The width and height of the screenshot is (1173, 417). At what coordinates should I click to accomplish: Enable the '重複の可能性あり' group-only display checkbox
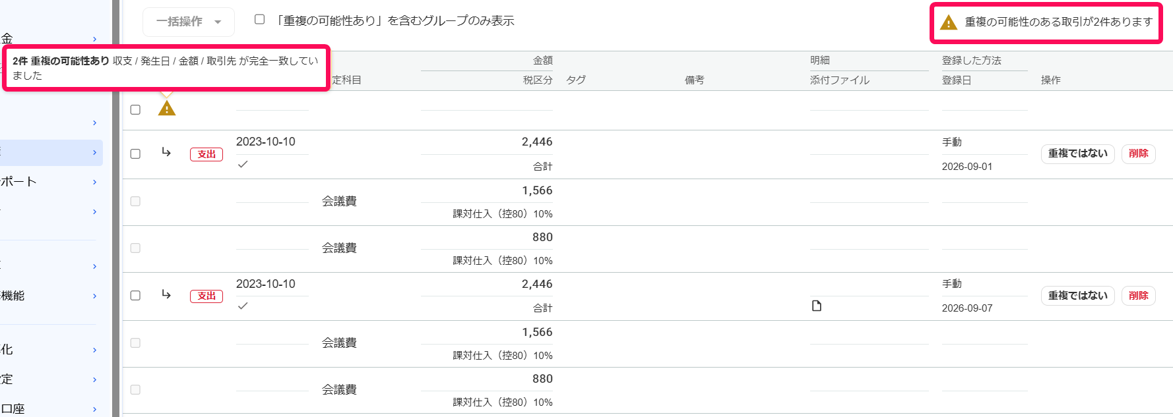click(260, 20)
